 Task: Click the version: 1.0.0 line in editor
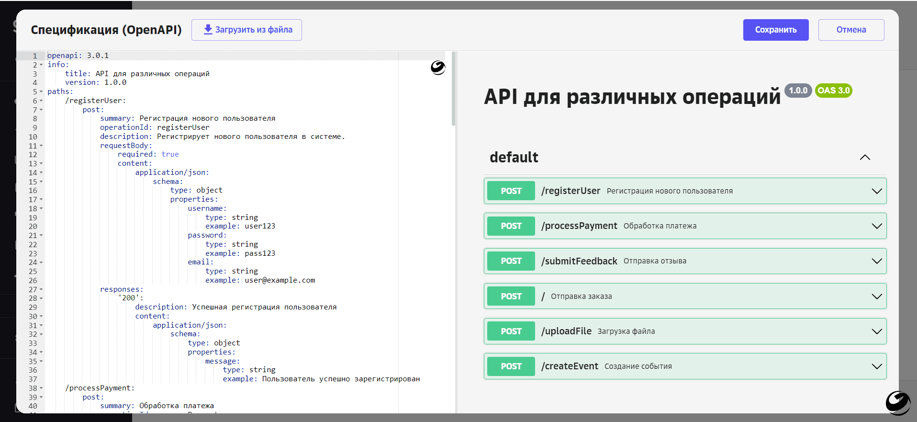96,82
